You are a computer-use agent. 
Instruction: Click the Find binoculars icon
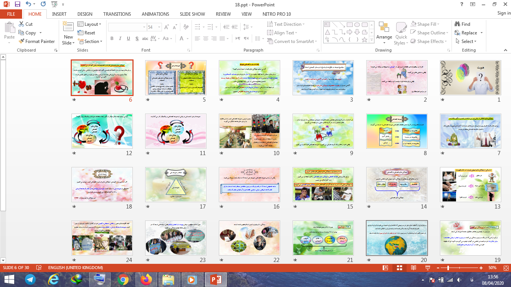click(457, 24)
